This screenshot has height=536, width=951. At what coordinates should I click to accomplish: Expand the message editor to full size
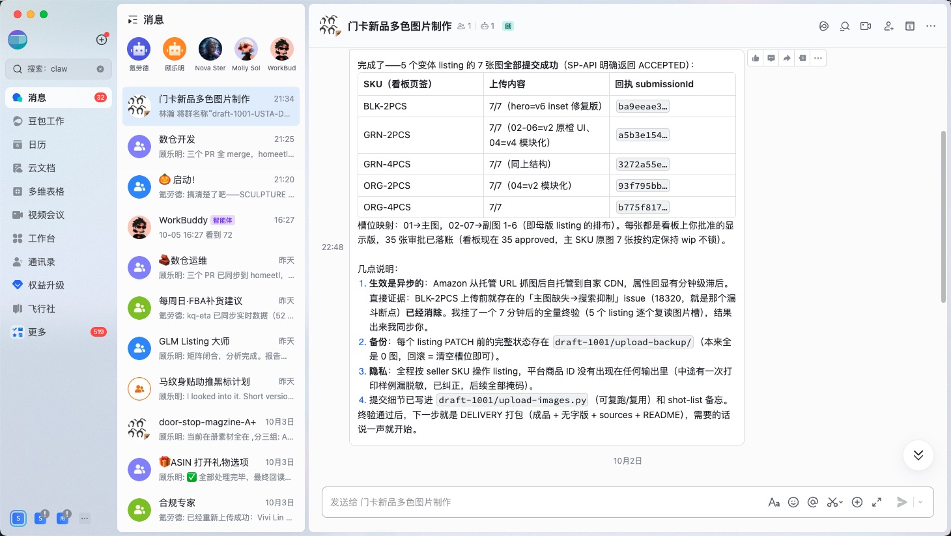[877, 502]
